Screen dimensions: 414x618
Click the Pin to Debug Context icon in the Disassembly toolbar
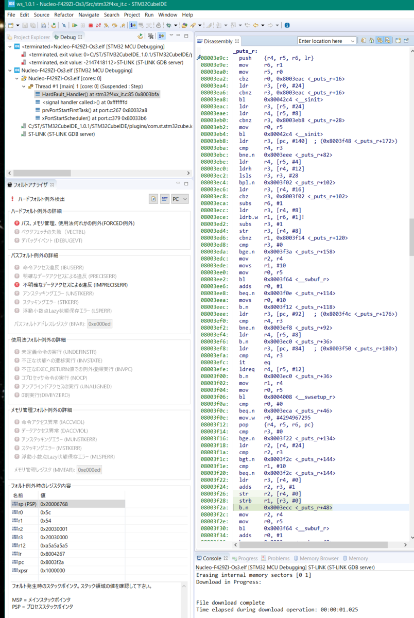point(406,41)
